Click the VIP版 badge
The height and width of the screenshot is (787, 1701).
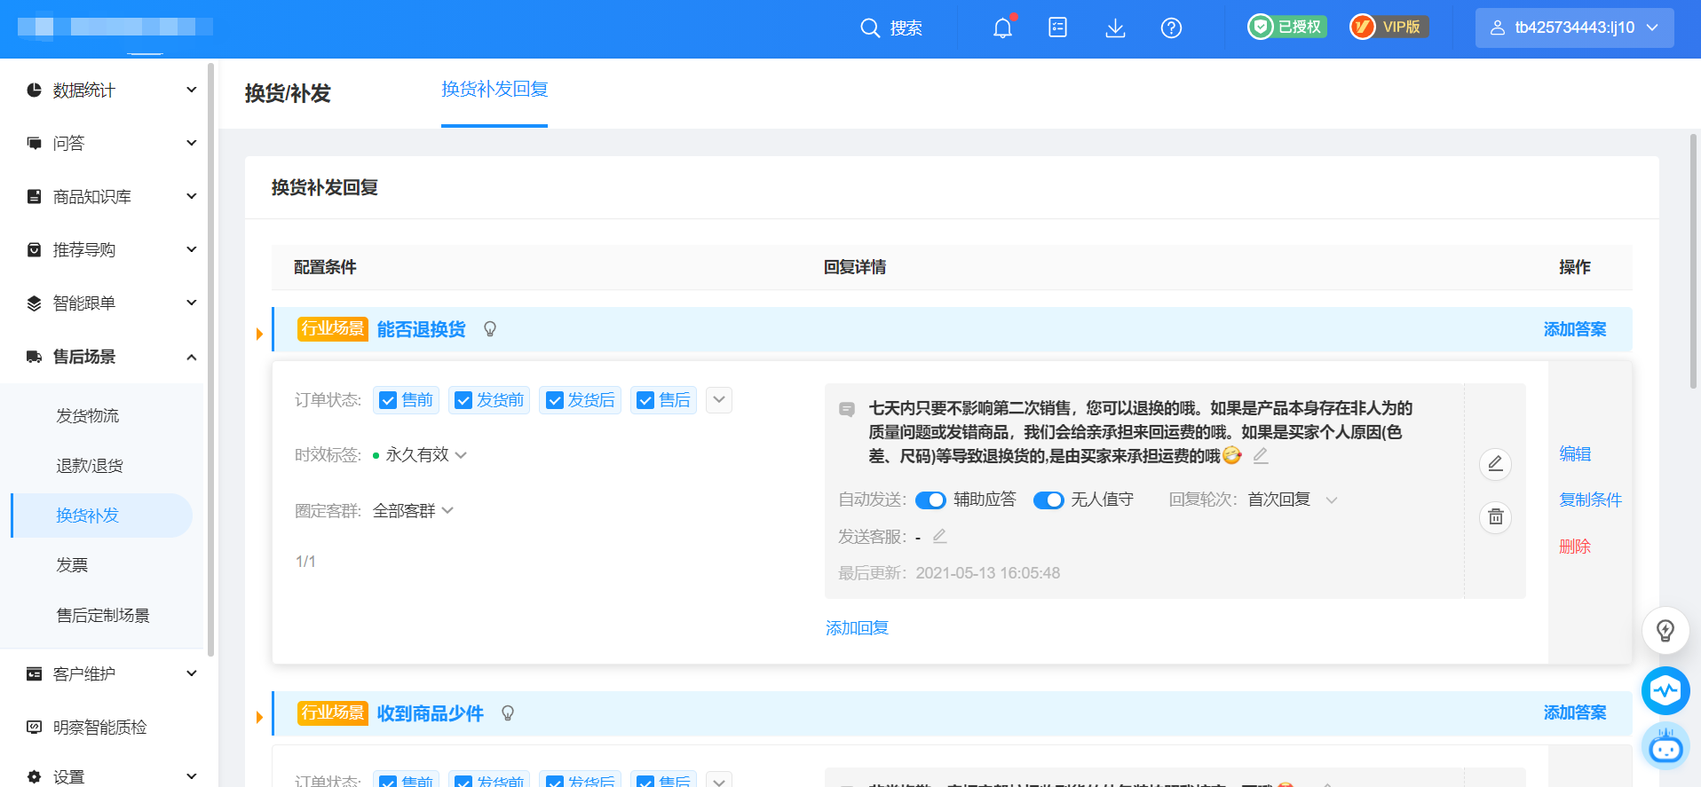tap(1389, 27)
